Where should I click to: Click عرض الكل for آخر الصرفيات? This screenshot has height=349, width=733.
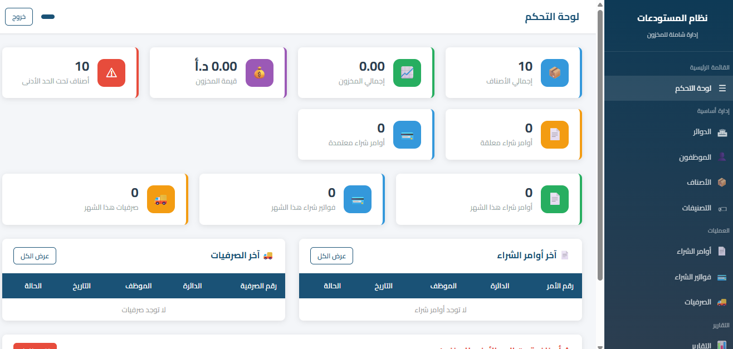pos(35,256)
